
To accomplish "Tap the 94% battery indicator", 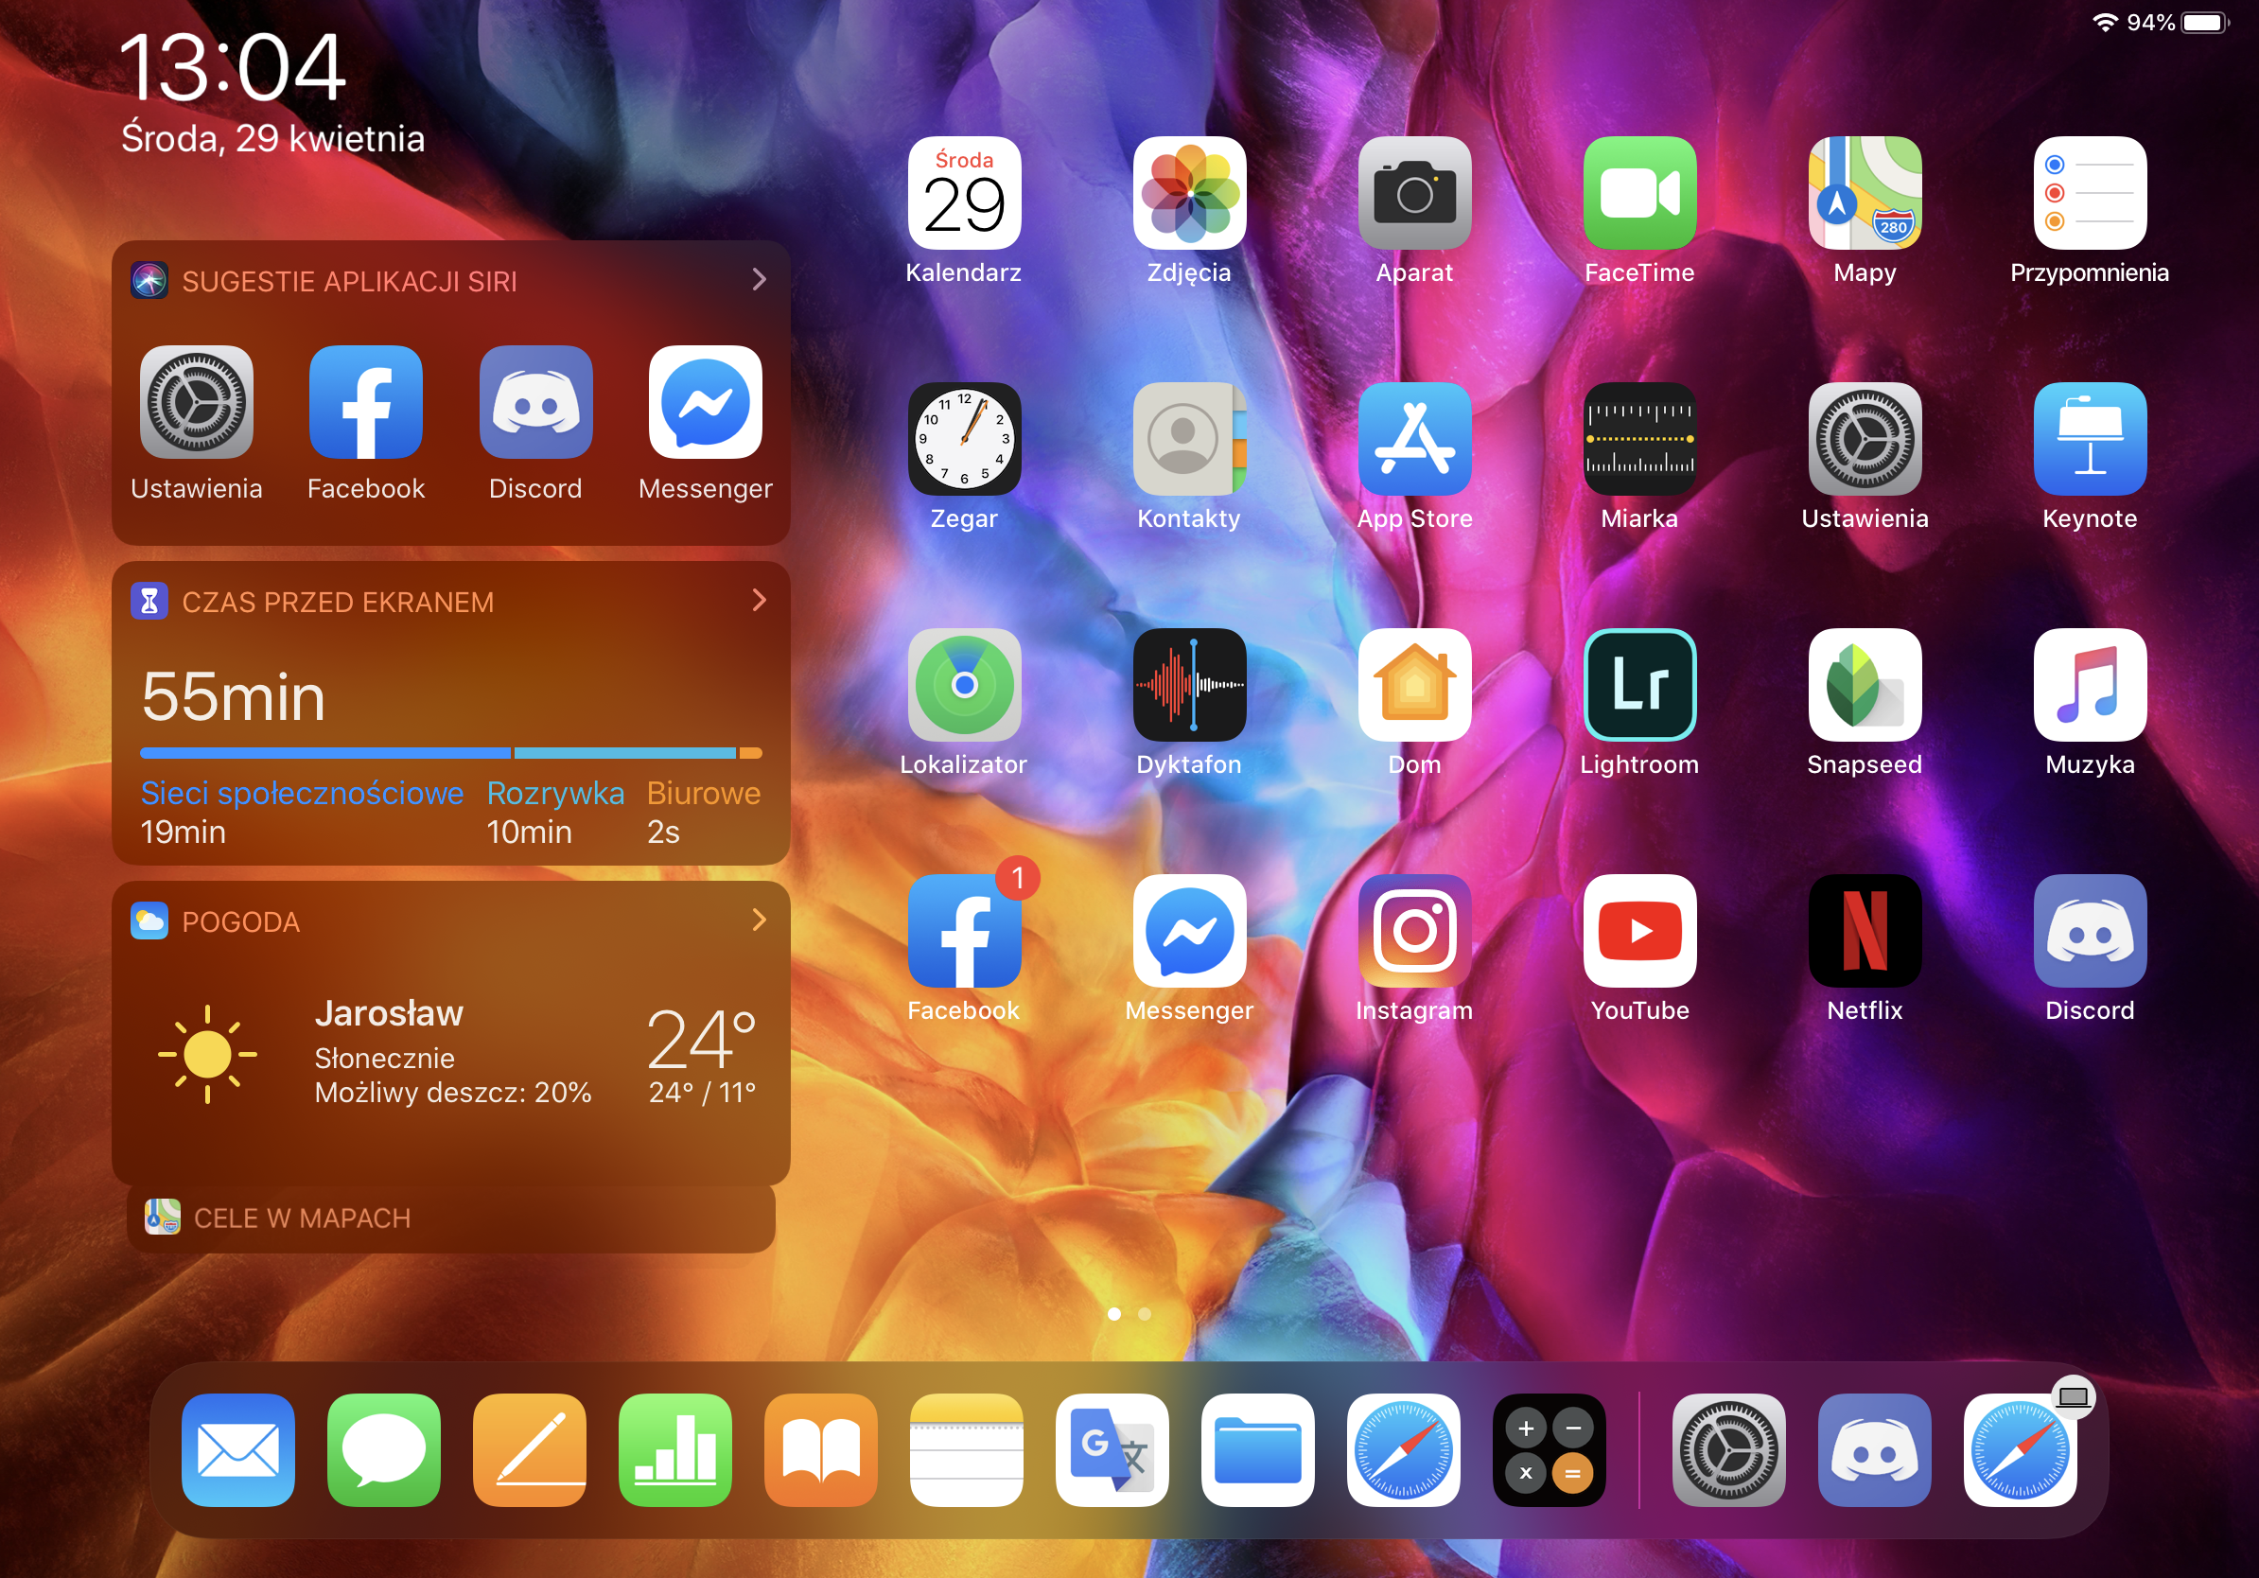I will pos(2178,23).
